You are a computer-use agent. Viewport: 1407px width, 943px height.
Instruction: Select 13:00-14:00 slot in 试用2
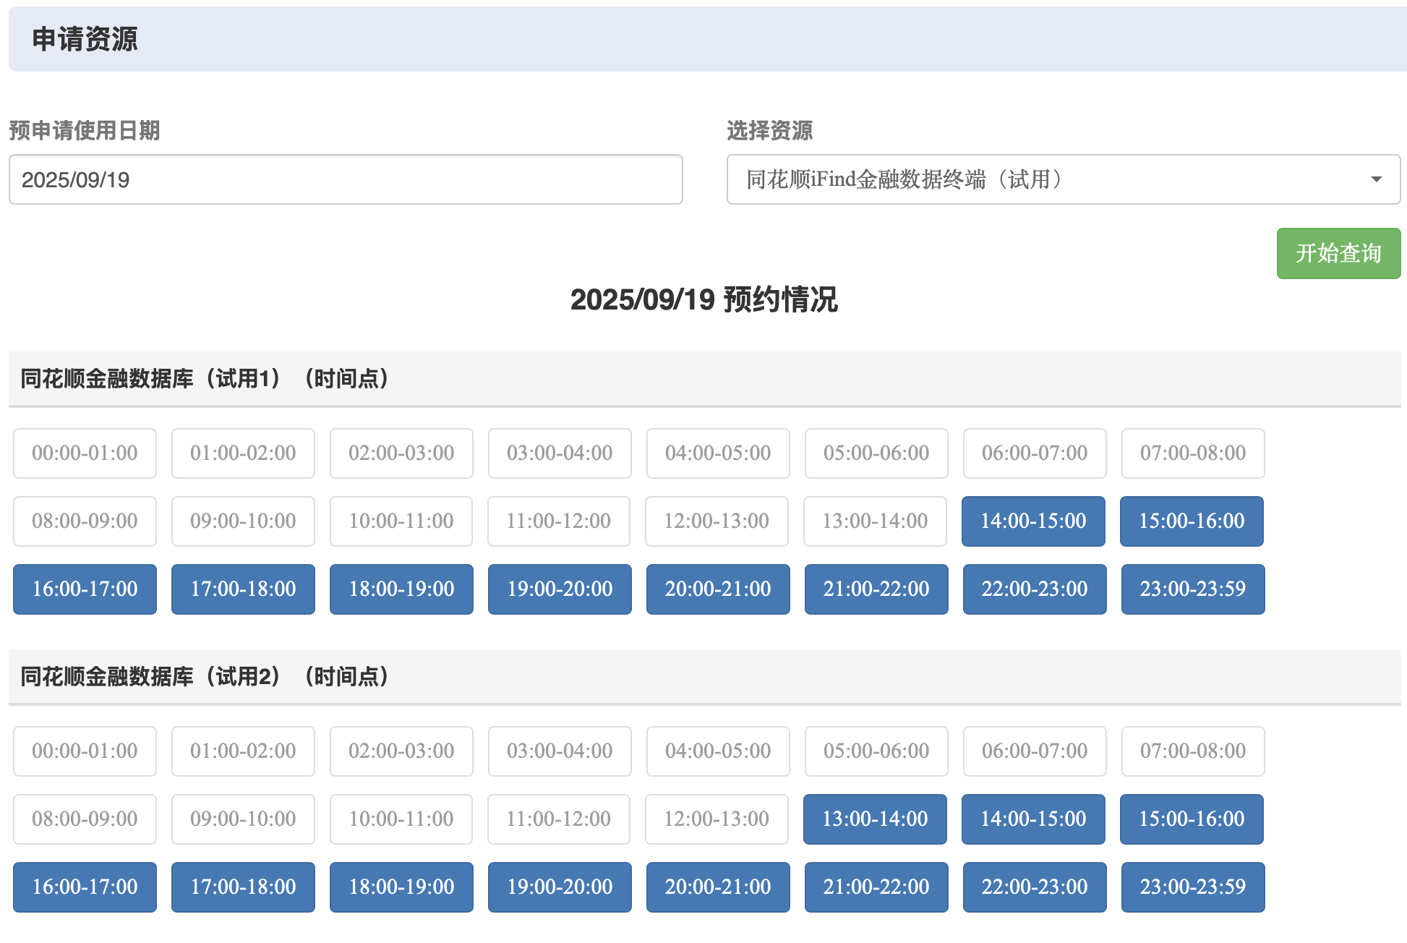(874, 819)
